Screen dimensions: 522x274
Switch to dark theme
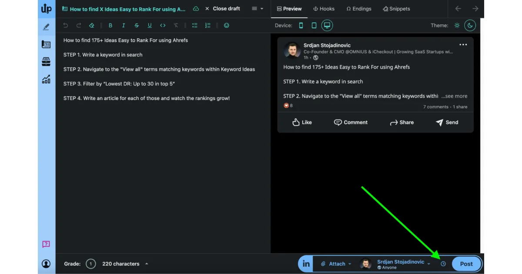(470, 25)
